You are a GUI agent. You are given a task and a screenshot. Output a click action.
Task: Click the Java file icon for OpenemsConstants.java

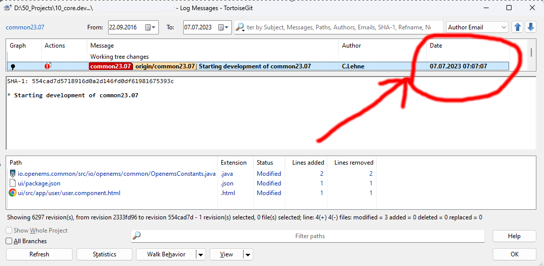pyautogui.click(x=13, y=173)
